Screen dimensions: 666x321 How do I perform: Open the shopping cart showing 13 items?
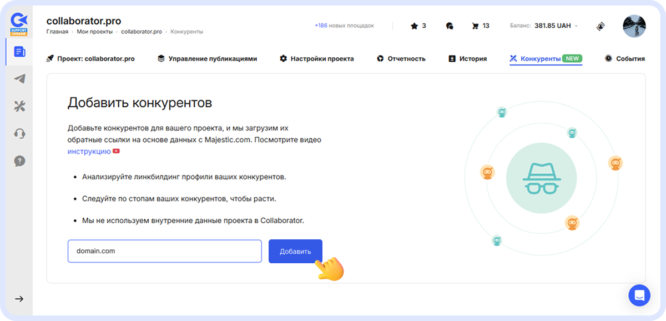tap(476, 26)
